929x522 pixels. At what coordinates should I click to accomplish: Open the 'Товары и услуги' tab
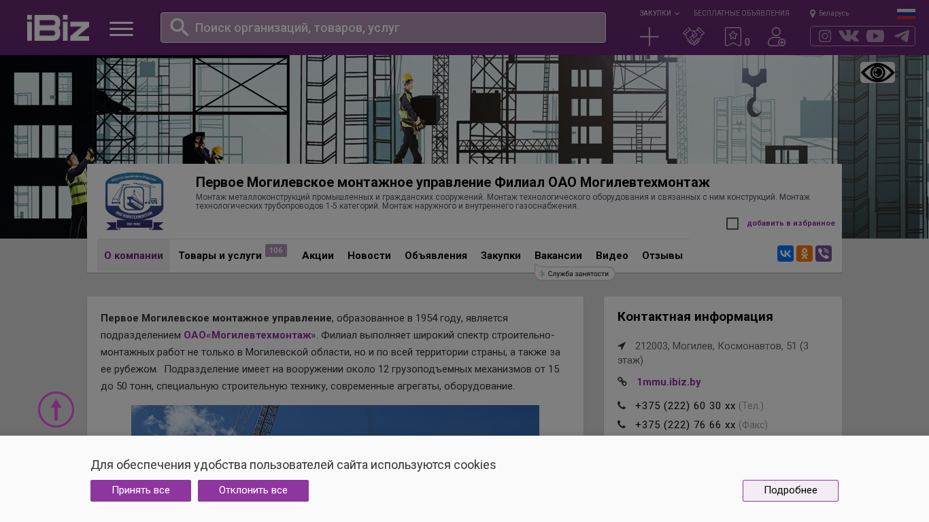(x=220, y=256)
